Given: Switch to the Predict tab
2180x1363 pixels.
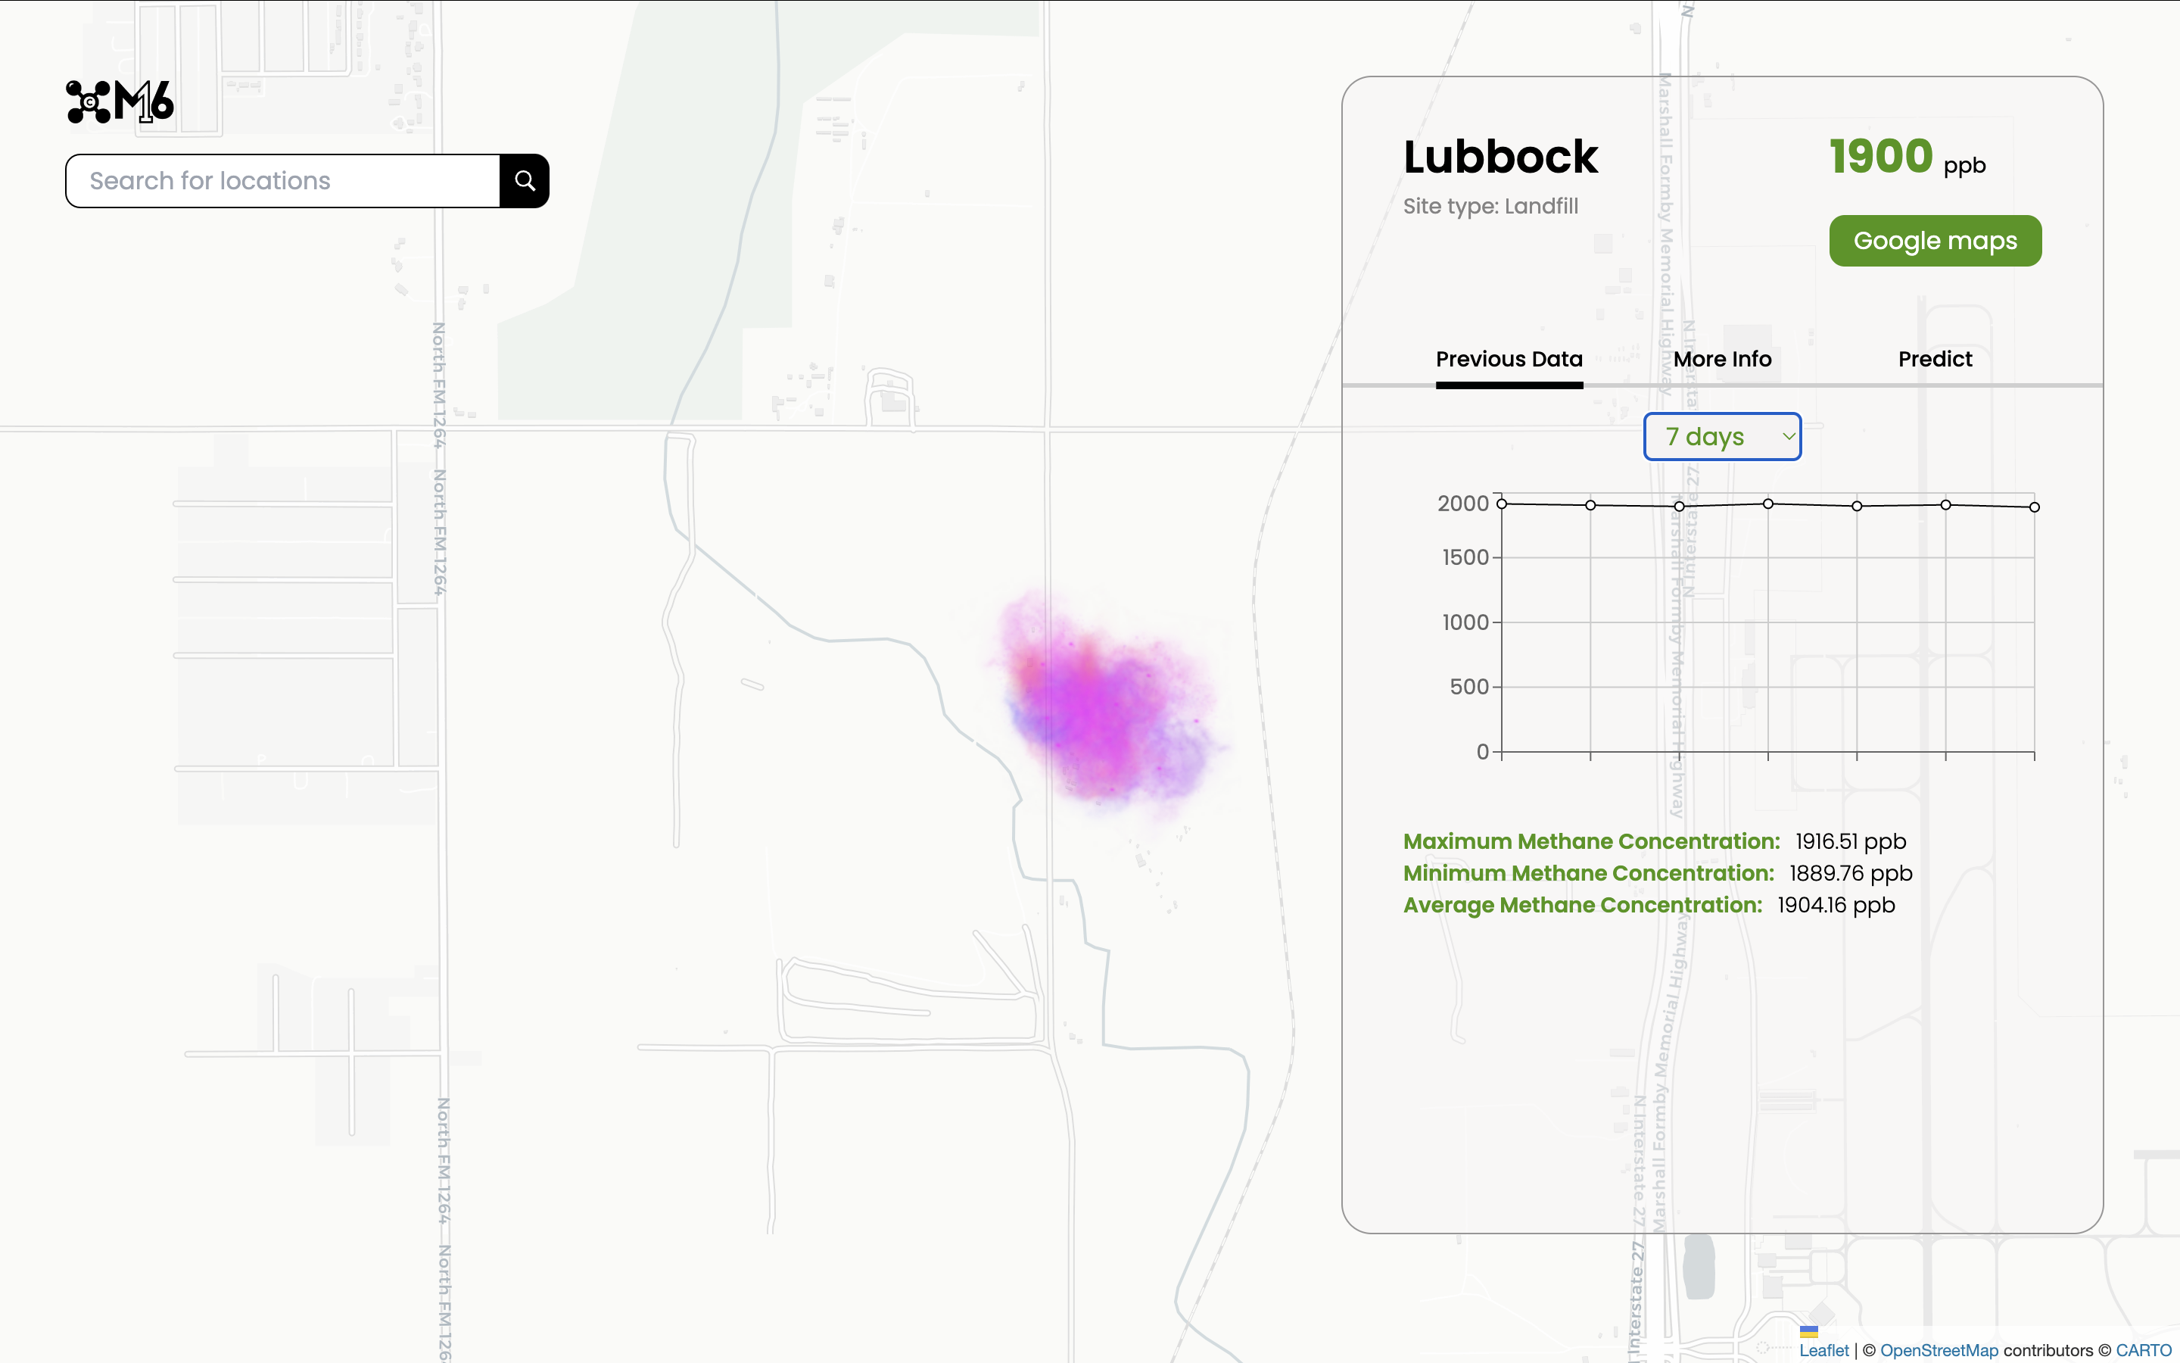Looking at the screenshot, I should point(1934,359).
